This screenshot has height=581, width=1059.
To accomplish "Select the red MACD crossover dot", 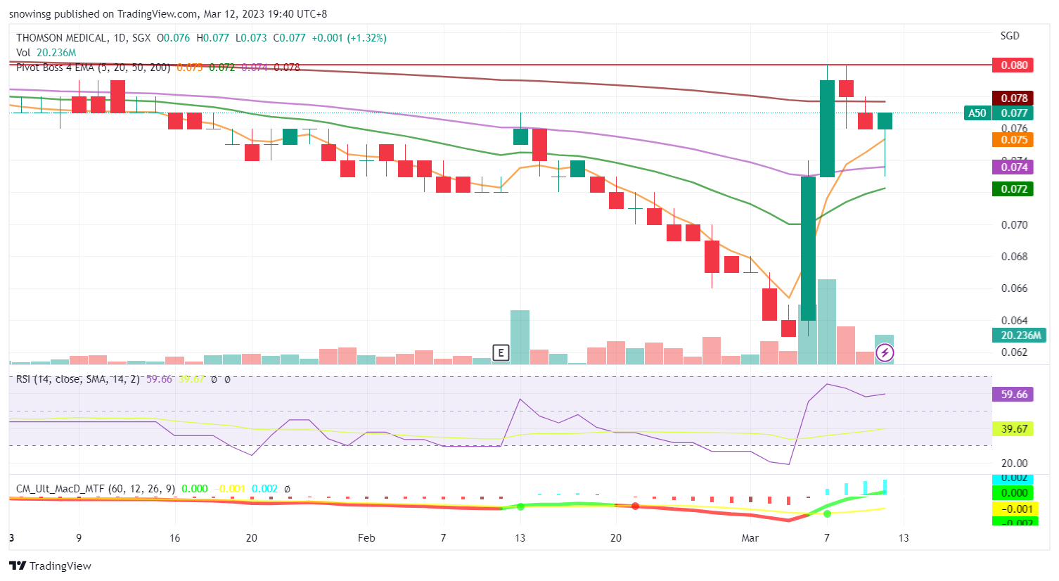I will coord(635,506).
